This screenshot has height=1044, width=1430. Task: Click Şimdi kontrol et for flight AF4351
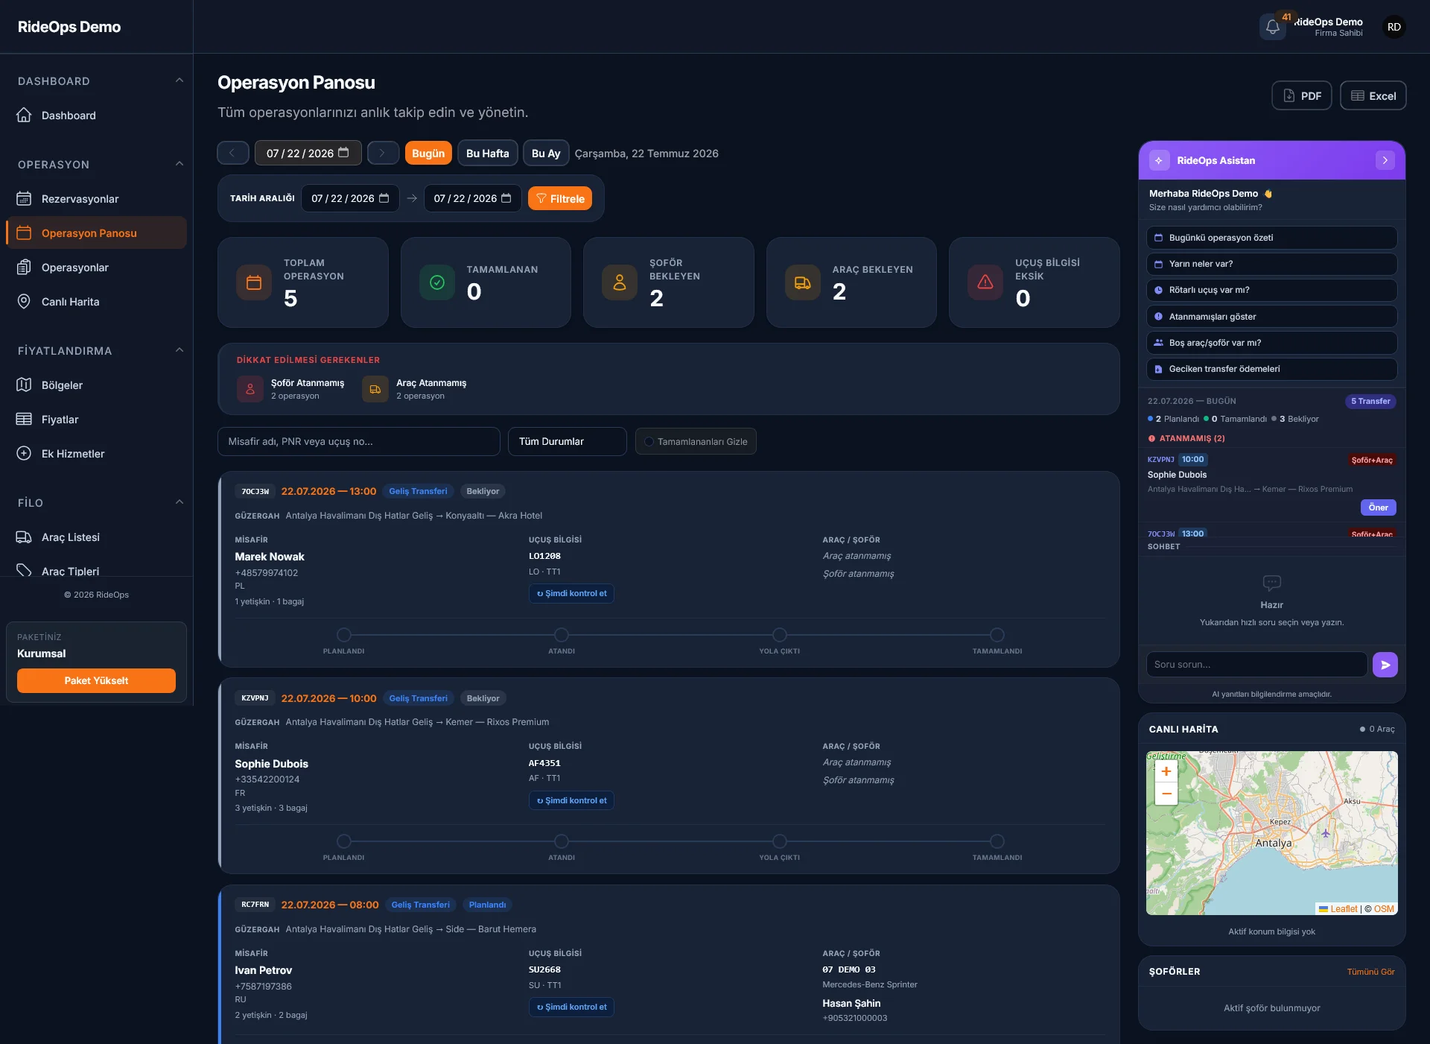click(571, 800)
